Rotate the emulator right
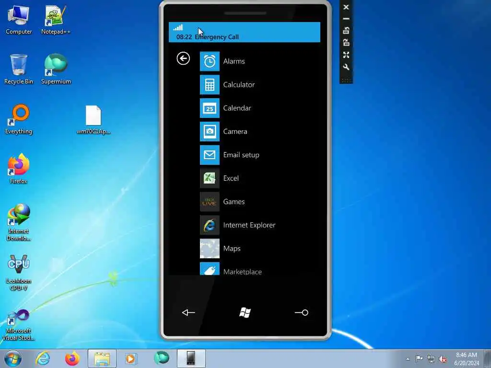The width and height of the screenshot is (491, 368). (346, 43)
